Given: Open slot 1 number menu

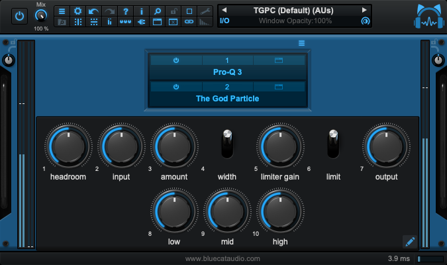Looking at the screenshot, I should (227, 60).
